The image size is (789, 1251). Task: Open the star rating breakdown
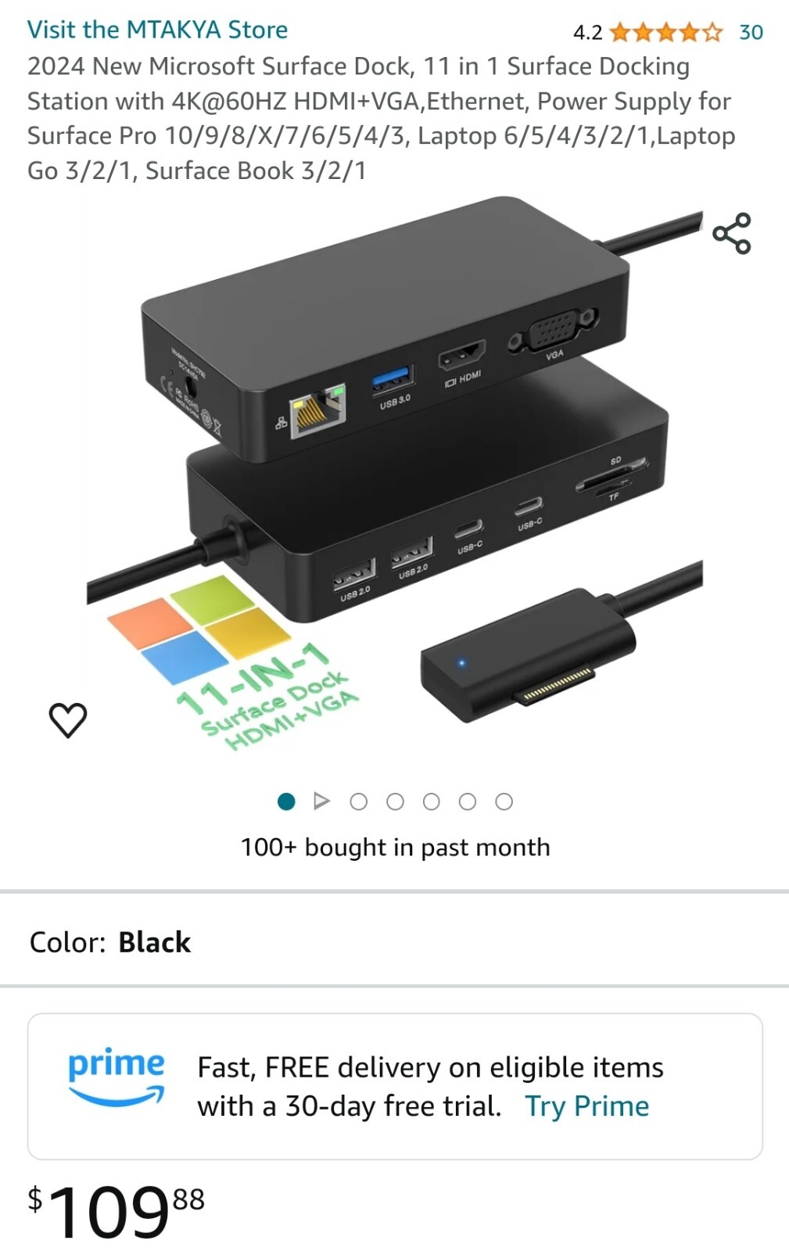pos(666,32)
